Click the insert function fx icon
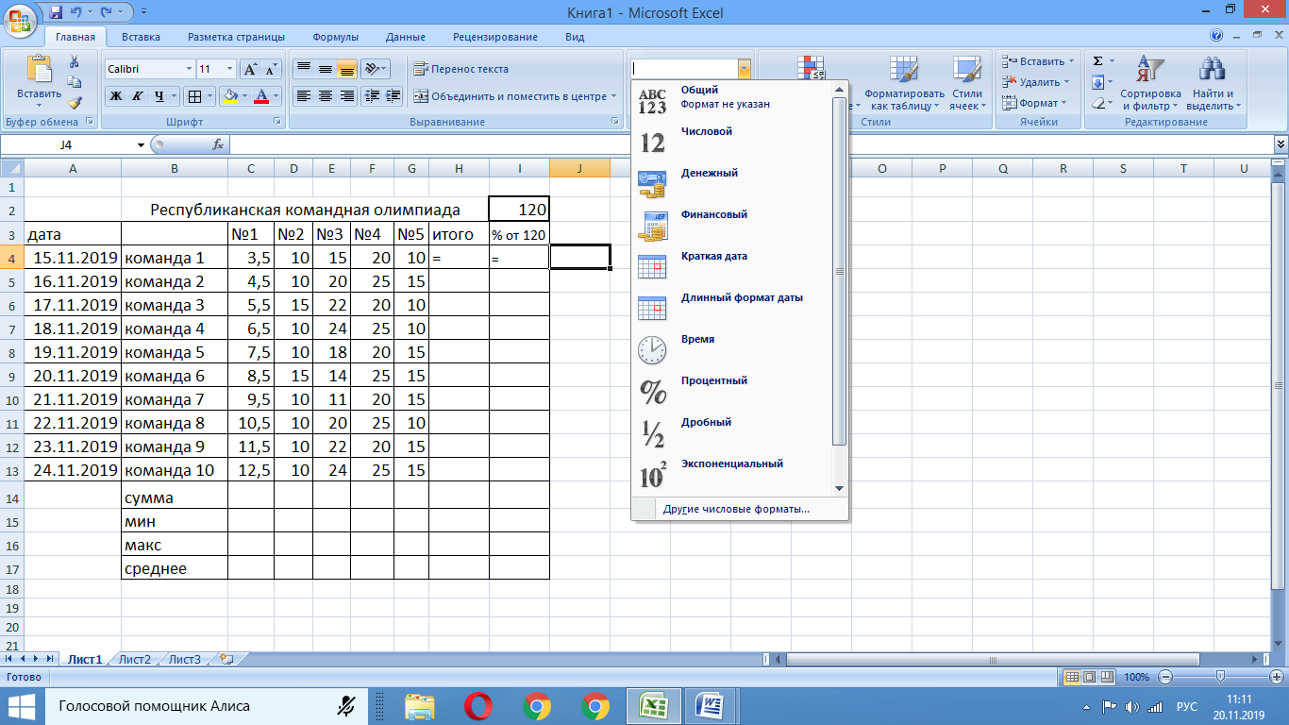 pos(218,144)
